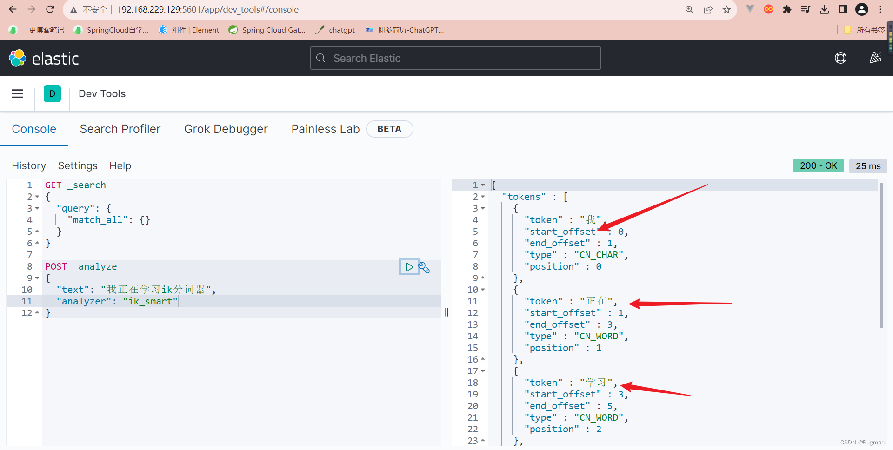Collapse request line 2 fold arrow
Viewport: 893px width, 450px height.
(x=37, y=197)
